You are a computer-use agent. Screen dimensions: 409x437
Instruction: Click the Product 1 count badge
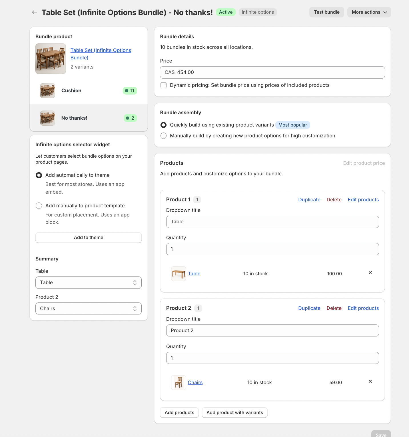tap(197, 200)
